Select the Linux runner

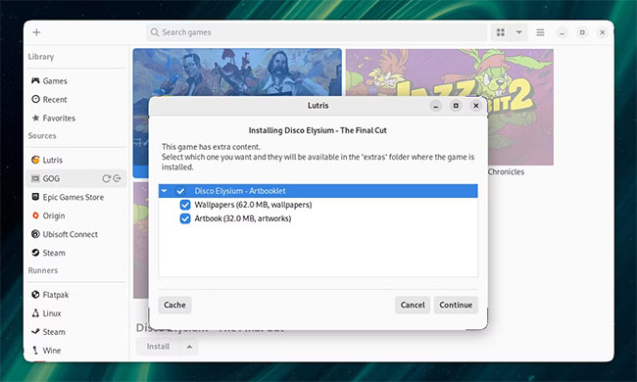[75, 313]
